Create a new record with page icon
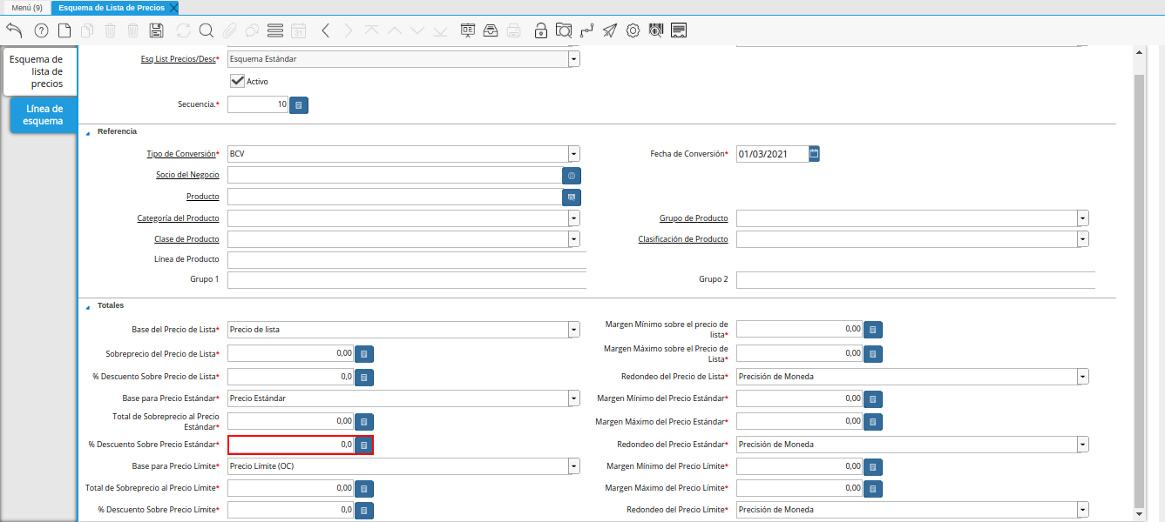The width and height of the screenshot is (1165, 522). 64,30
